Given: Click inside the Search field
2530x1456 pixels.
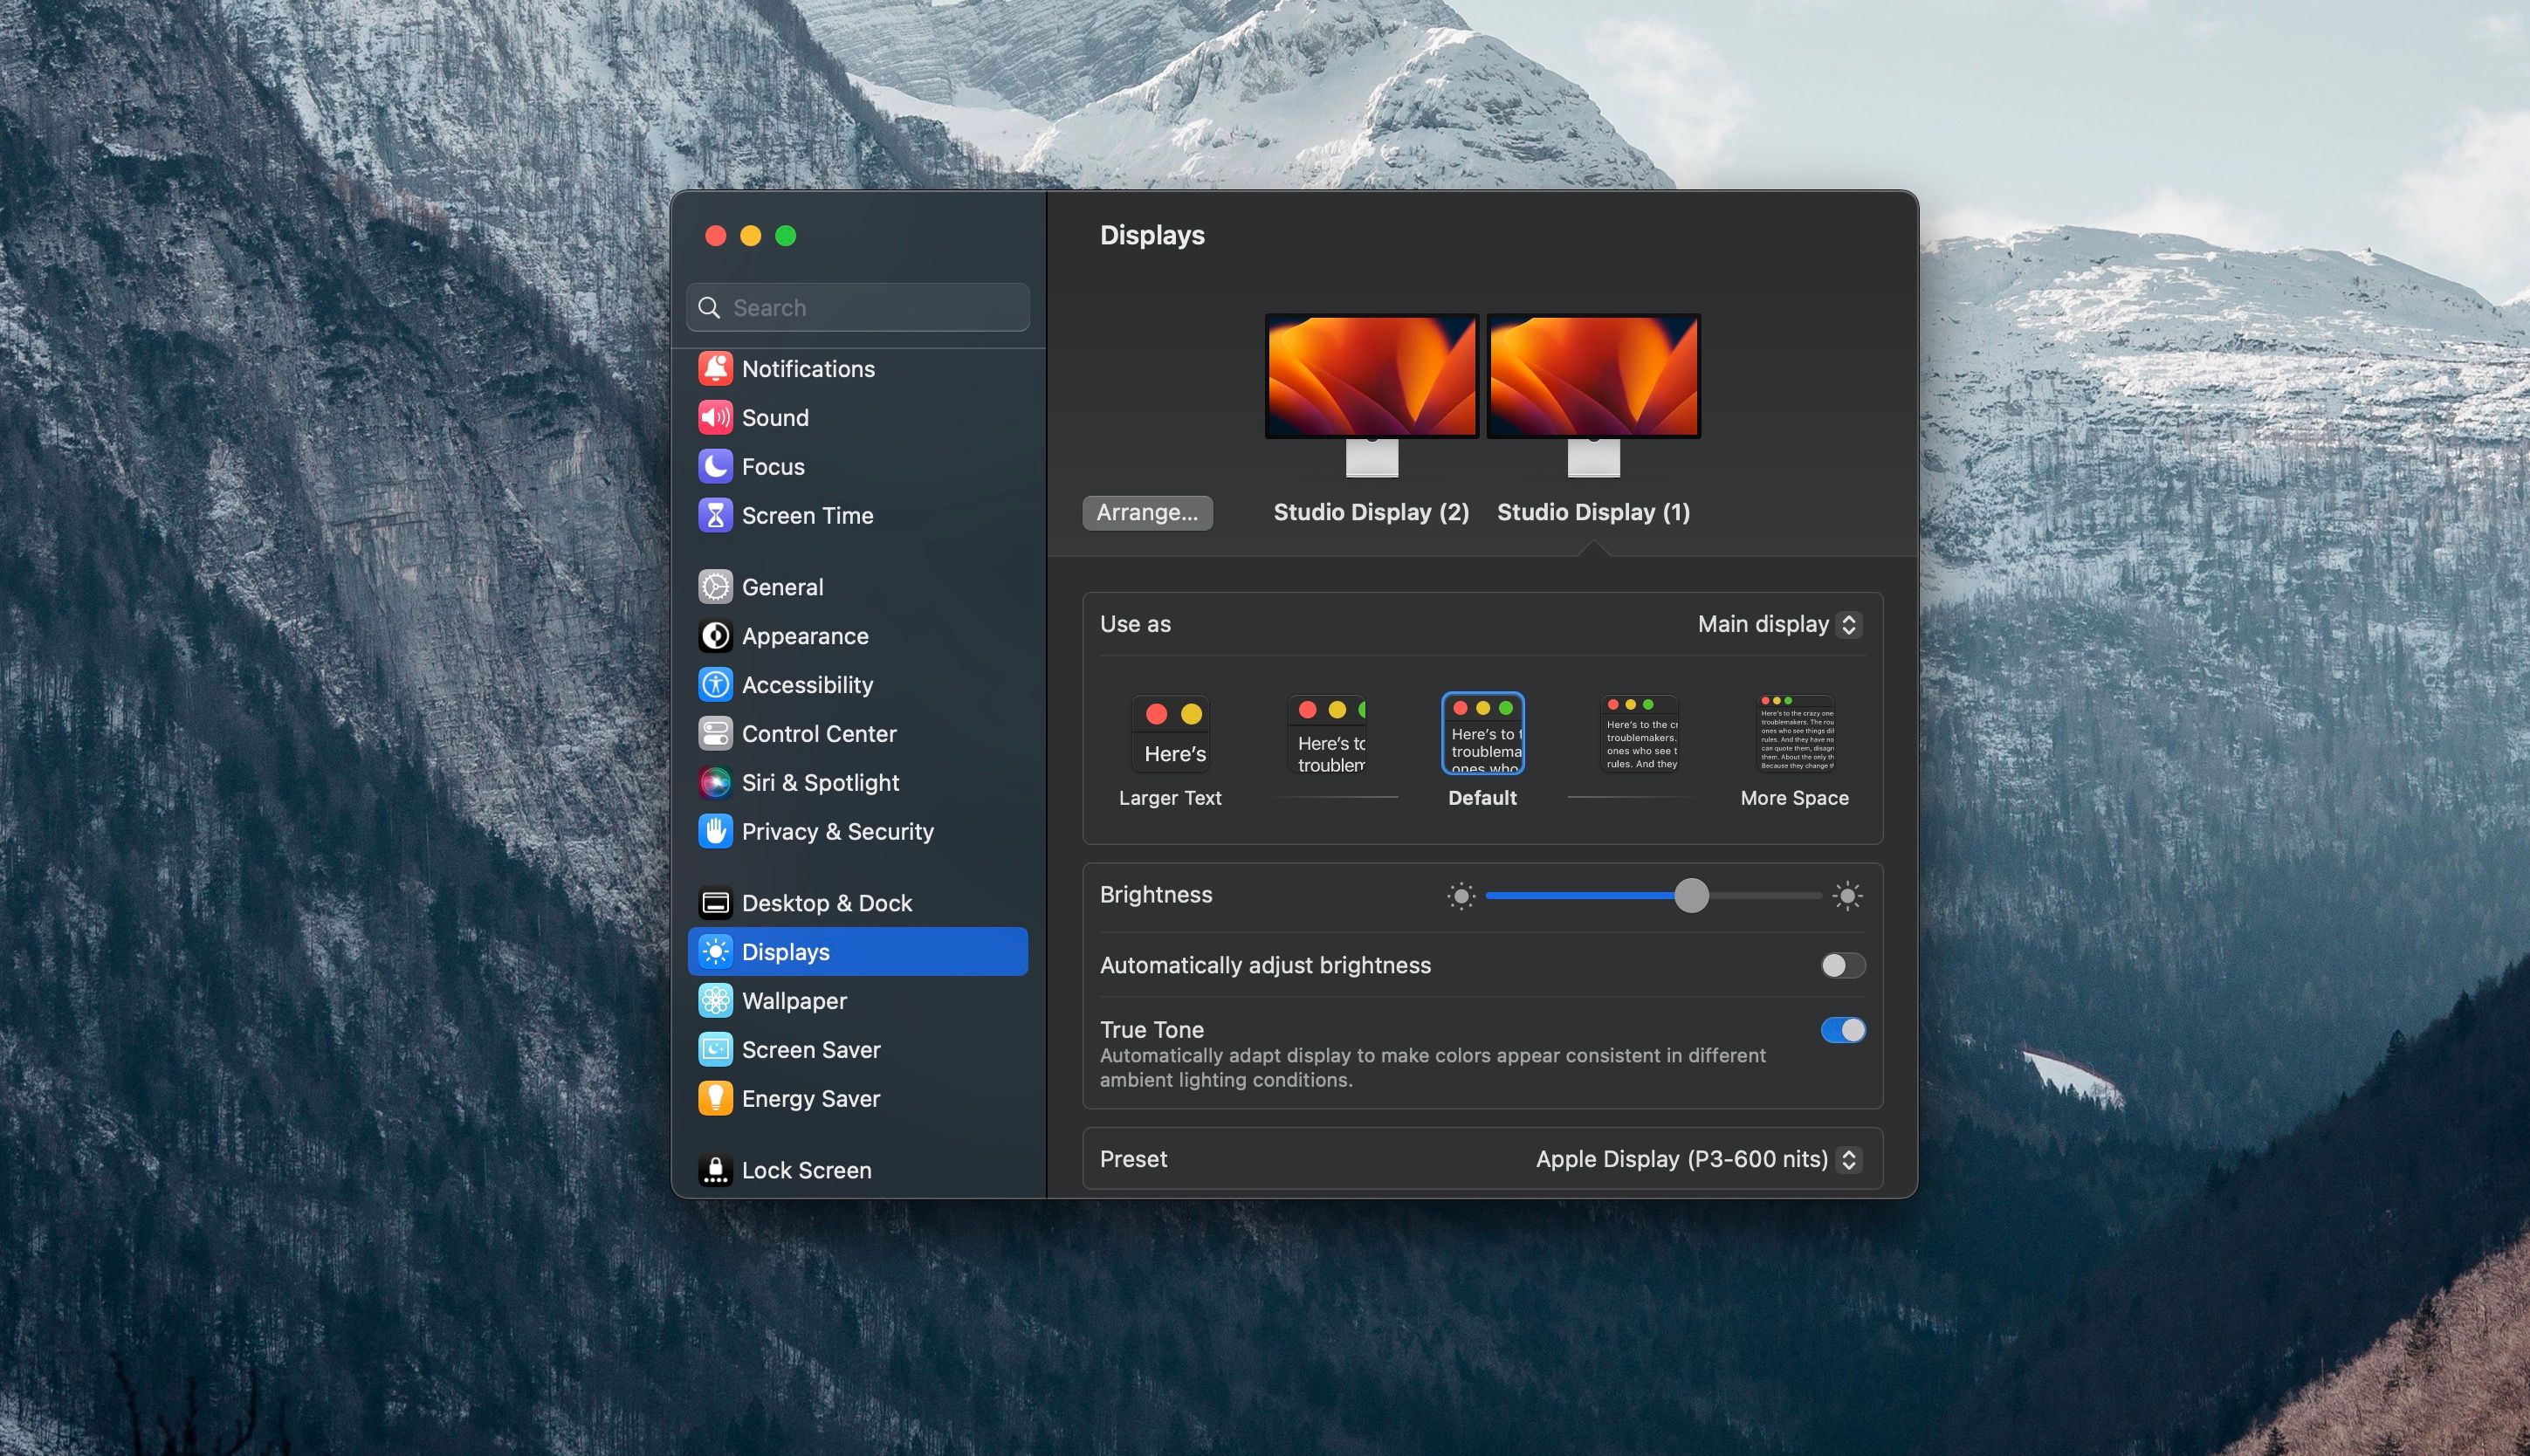Looking at the screenshot, I should pyautogui.click(x=857, y=307).
